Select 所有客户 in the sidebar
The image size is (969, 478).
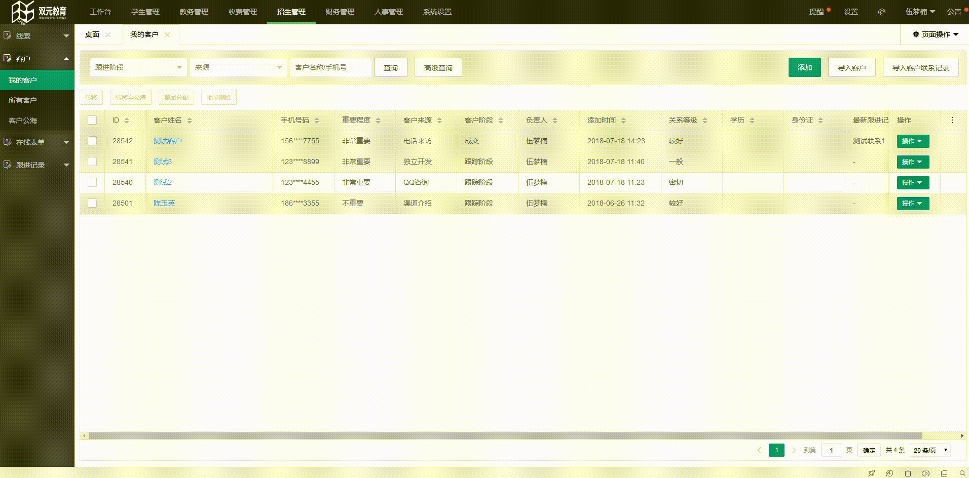(x=23, y=100)
